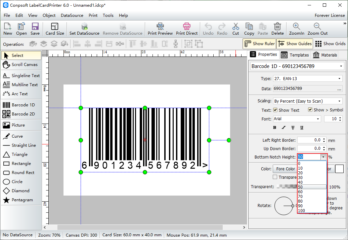Open the Card Size settings
This screenshot has width=348, height=240.
tap(55, 29)
